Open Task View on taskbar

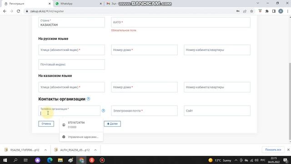click(x=25, y=160)
